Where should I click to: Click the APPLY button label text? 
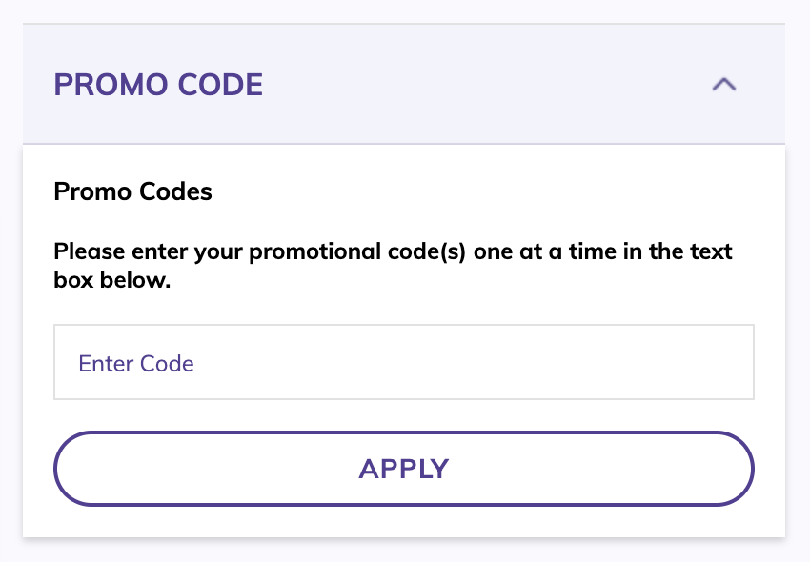click(404, 469)
